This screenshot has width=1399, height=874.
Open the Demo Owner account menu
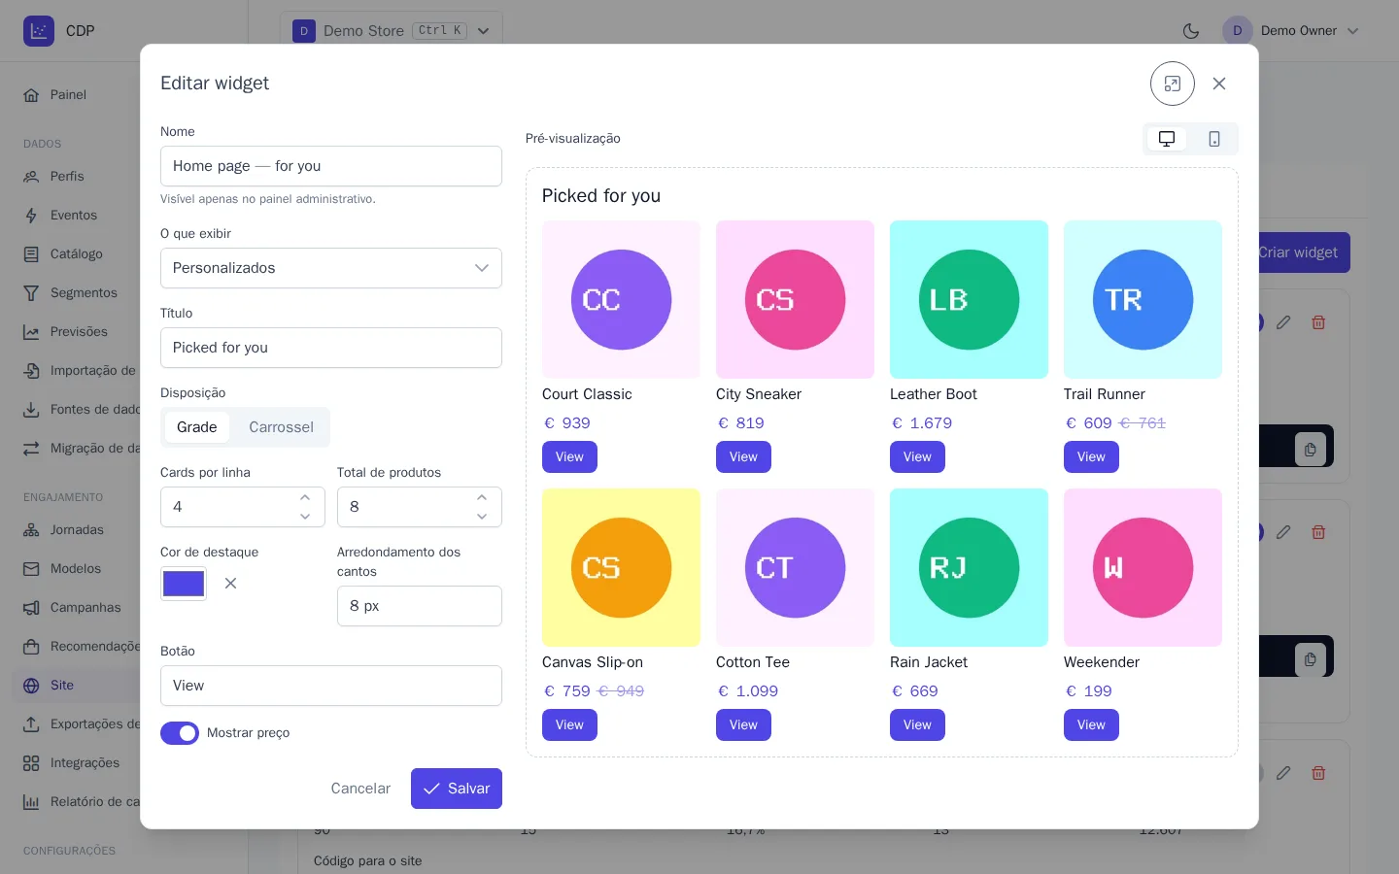tap(1291, 31)
